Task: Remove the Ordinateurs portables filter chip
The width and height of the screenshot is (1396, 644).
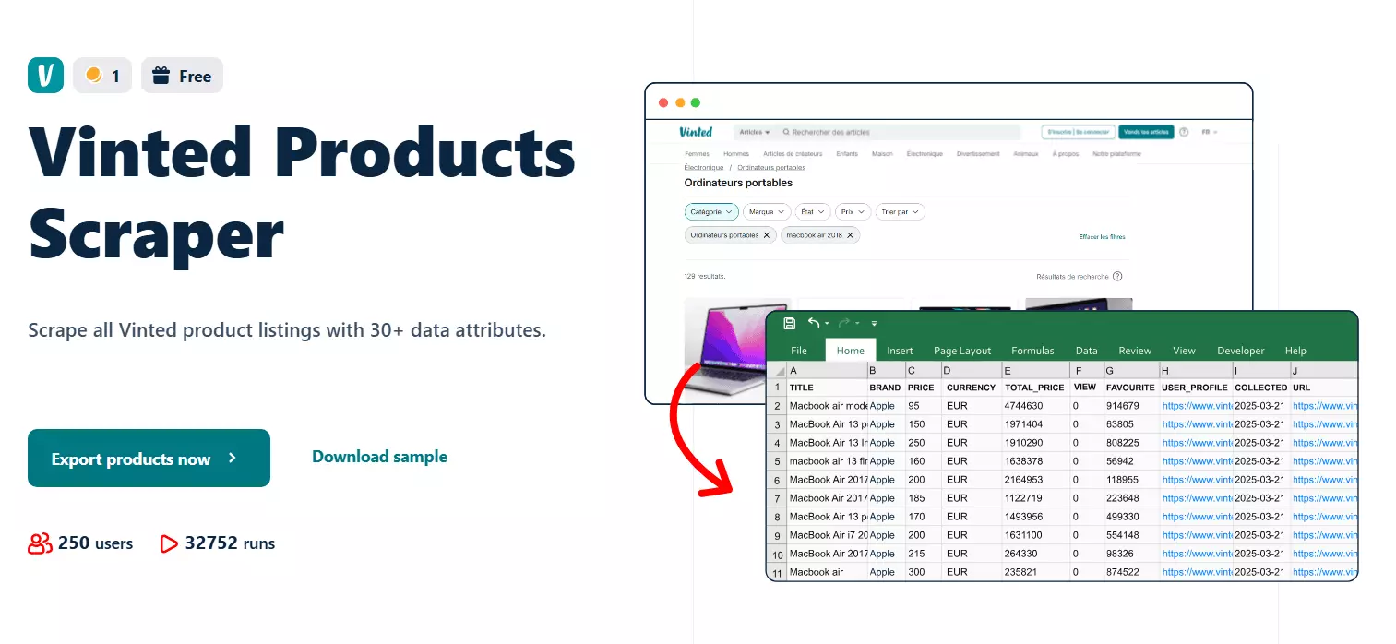Action: point(766,235)
